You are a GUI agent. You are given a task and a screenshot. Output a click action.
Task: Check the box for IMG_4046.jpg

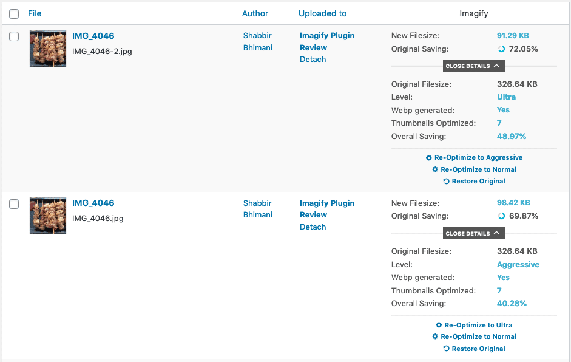(14, 204)
